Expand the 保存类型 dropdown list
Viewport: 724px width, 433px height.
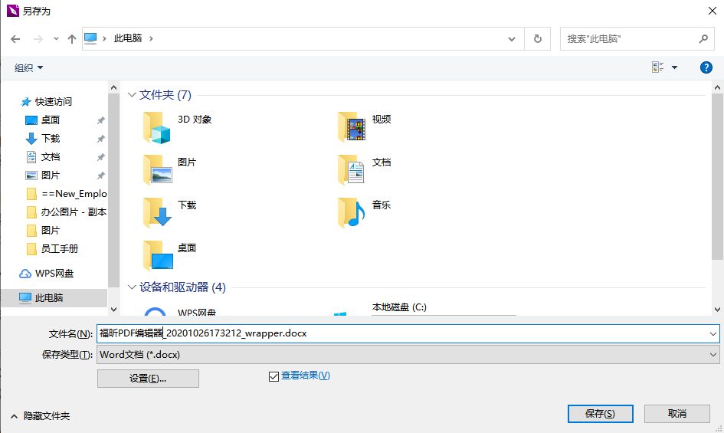pyautogui.click(x=713, y=355)
